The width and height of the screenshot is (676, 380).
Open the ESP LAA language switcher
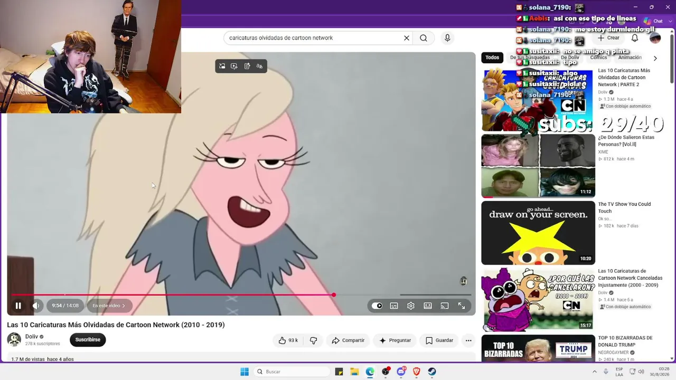(619, 372)
